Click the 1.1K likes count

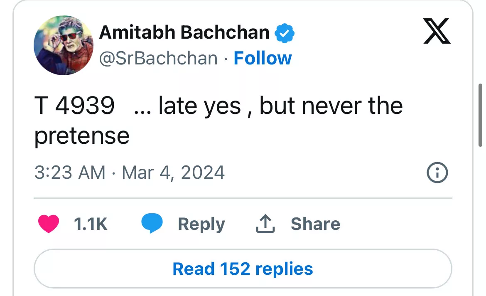[91, 224]
